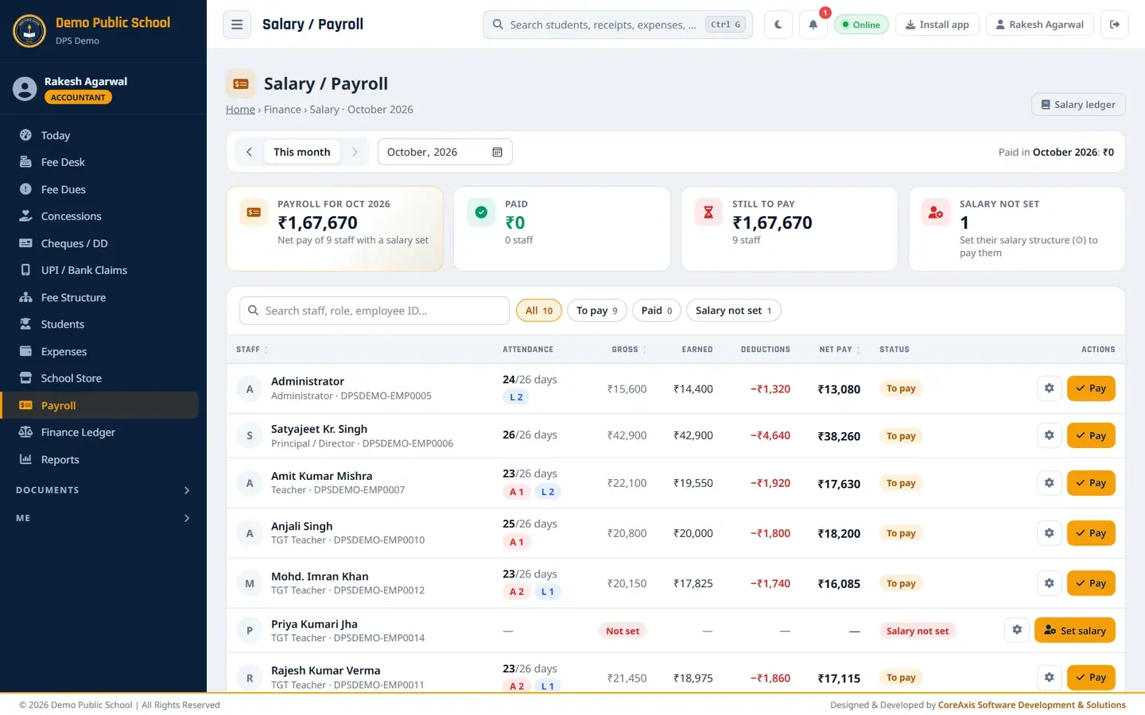Viewport: 1145px width, 715px height.
Task: Click This month button
Action: coord(302,152)
